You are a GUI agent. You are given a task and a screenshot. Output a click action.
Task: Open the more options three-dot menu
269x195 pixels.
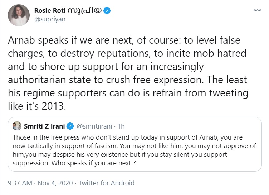coord(257,10)
